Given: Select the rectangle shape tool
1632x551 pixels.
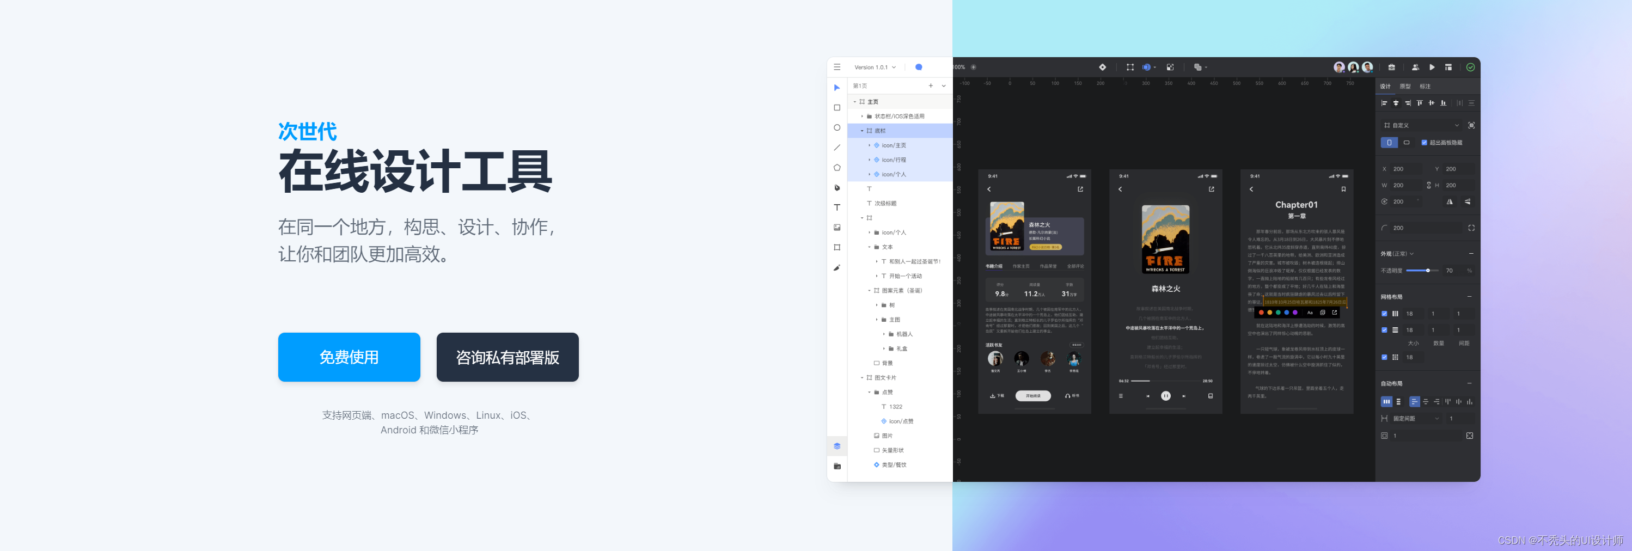Looking at the screenshot, I should tap(837, 108).
